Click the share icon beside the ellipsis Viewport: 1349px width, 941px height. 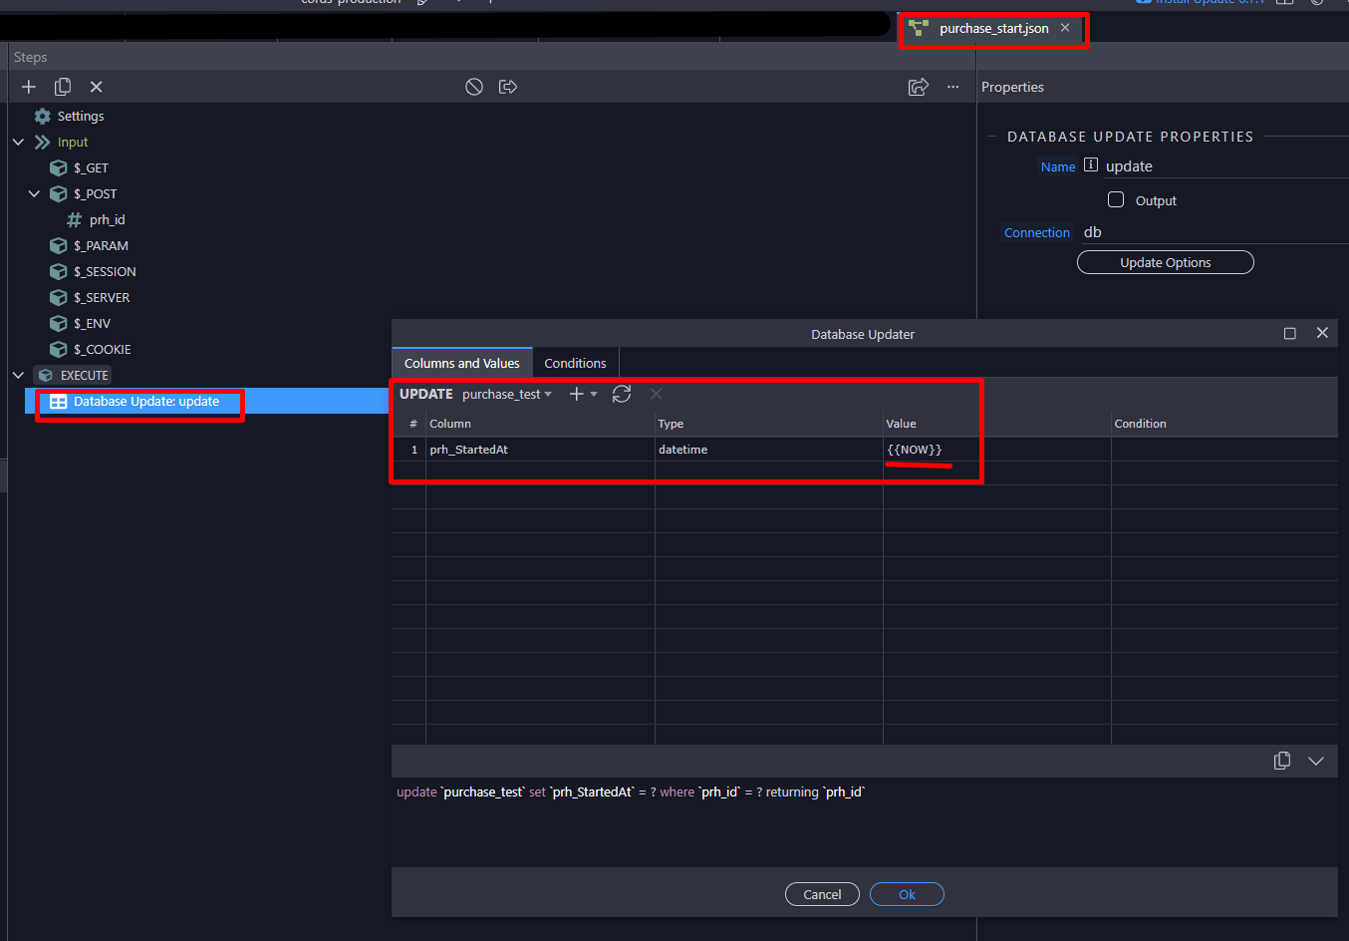pyautogui.click(x=919, y=87)
